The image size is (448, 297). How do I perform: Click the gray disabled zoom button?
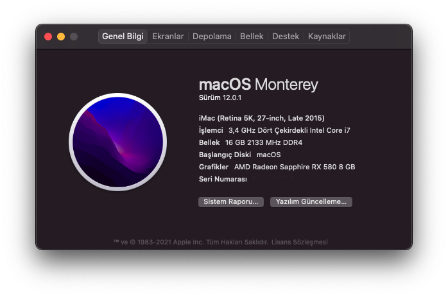74,37
